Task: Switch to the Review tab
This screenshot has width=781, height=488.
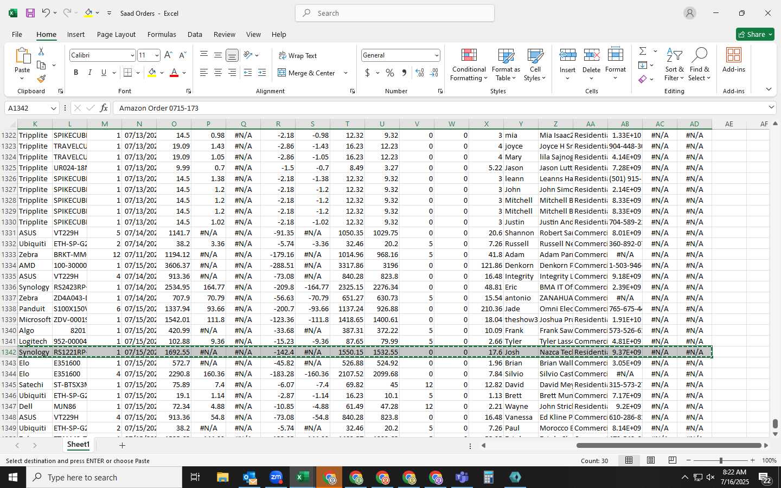Action: 225,34
